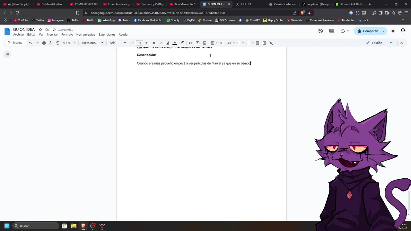This screenshot has height=231, width=411.
Task: Open the highlight color picker
Action: pos(182,43)
